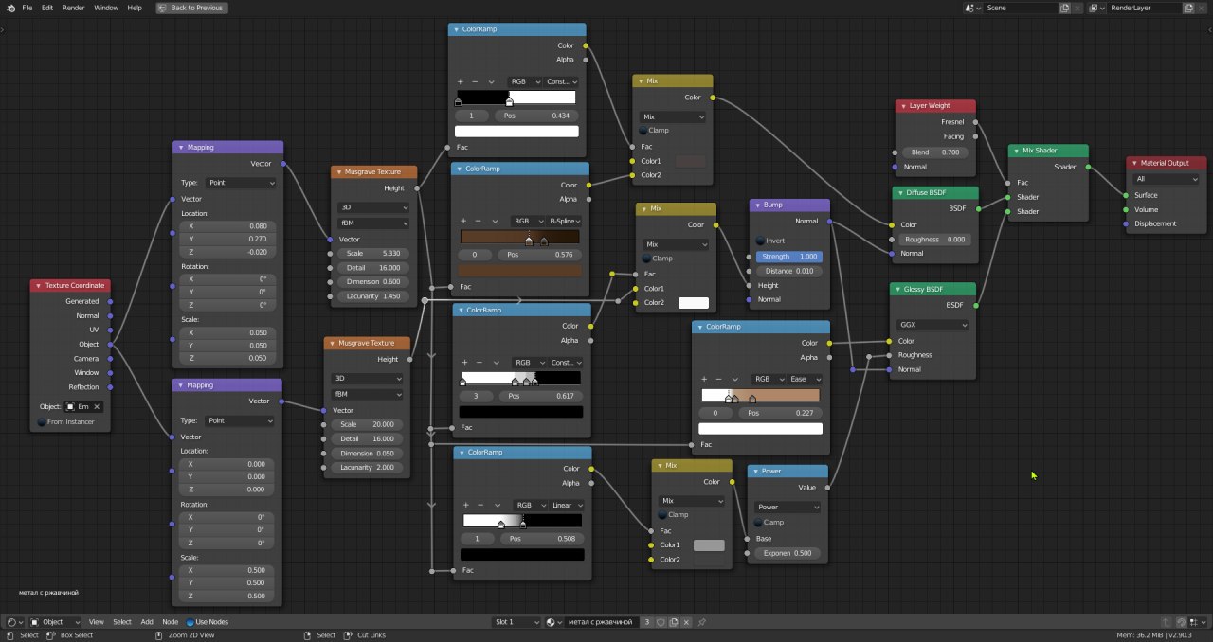The image size is (1213, 642).
Task: Click the material user count 3
Action: point(647,622)
